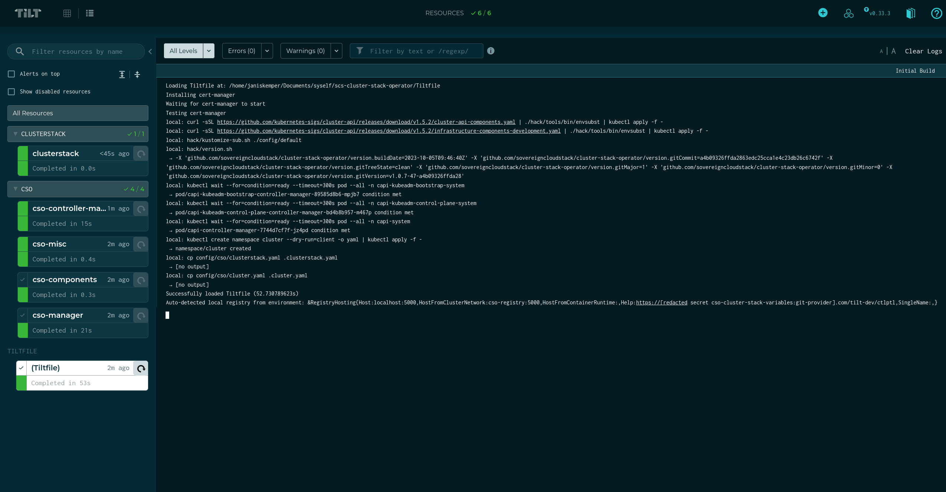Trigger update for the Tiltfile resource

(x=141, y=368)
